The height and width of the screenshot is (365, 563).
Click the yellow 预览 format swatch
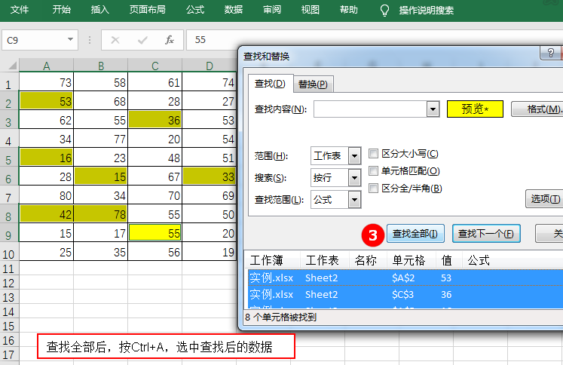[x=475, y=109]
